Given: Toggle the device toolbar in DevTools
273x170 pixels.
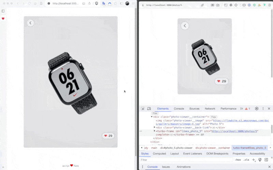Looking at the screenshot, I should tap(149, 109).
